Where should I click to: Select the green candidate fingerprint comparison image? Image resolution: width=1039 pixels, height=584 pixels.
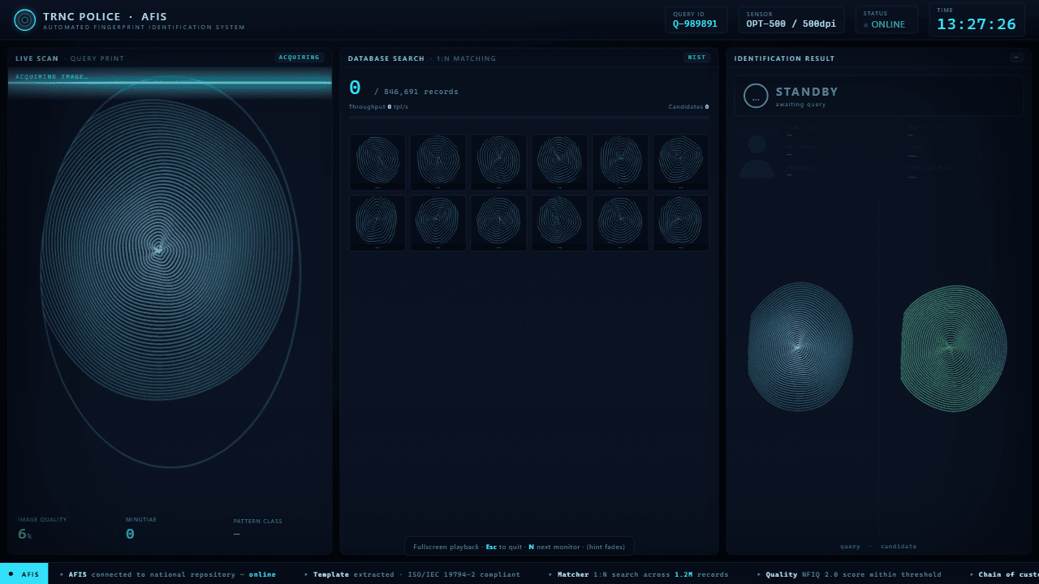(954, 347)
